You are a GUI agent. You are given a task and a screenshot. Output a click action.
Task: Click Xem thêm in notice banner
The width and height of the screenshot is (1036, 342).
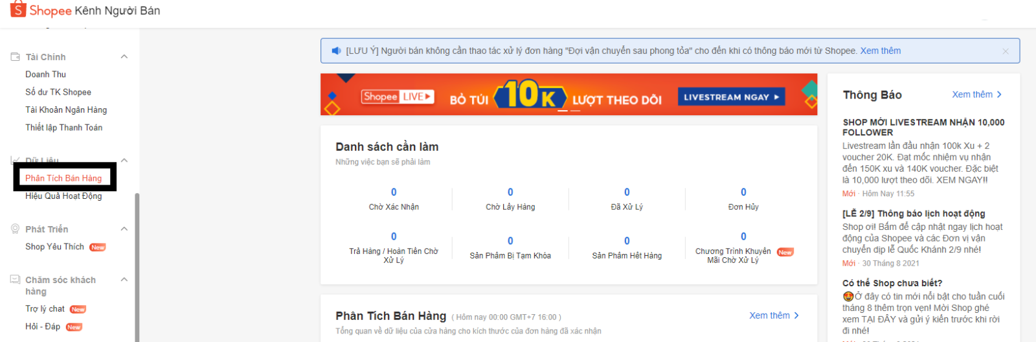click(x=880, y=51)
